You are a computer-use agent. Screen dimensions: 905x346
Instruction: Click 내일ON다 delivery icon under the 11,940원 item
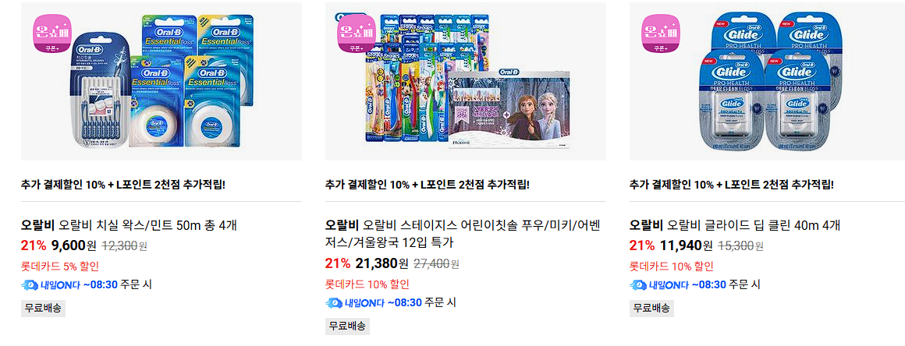pos(637,285)
